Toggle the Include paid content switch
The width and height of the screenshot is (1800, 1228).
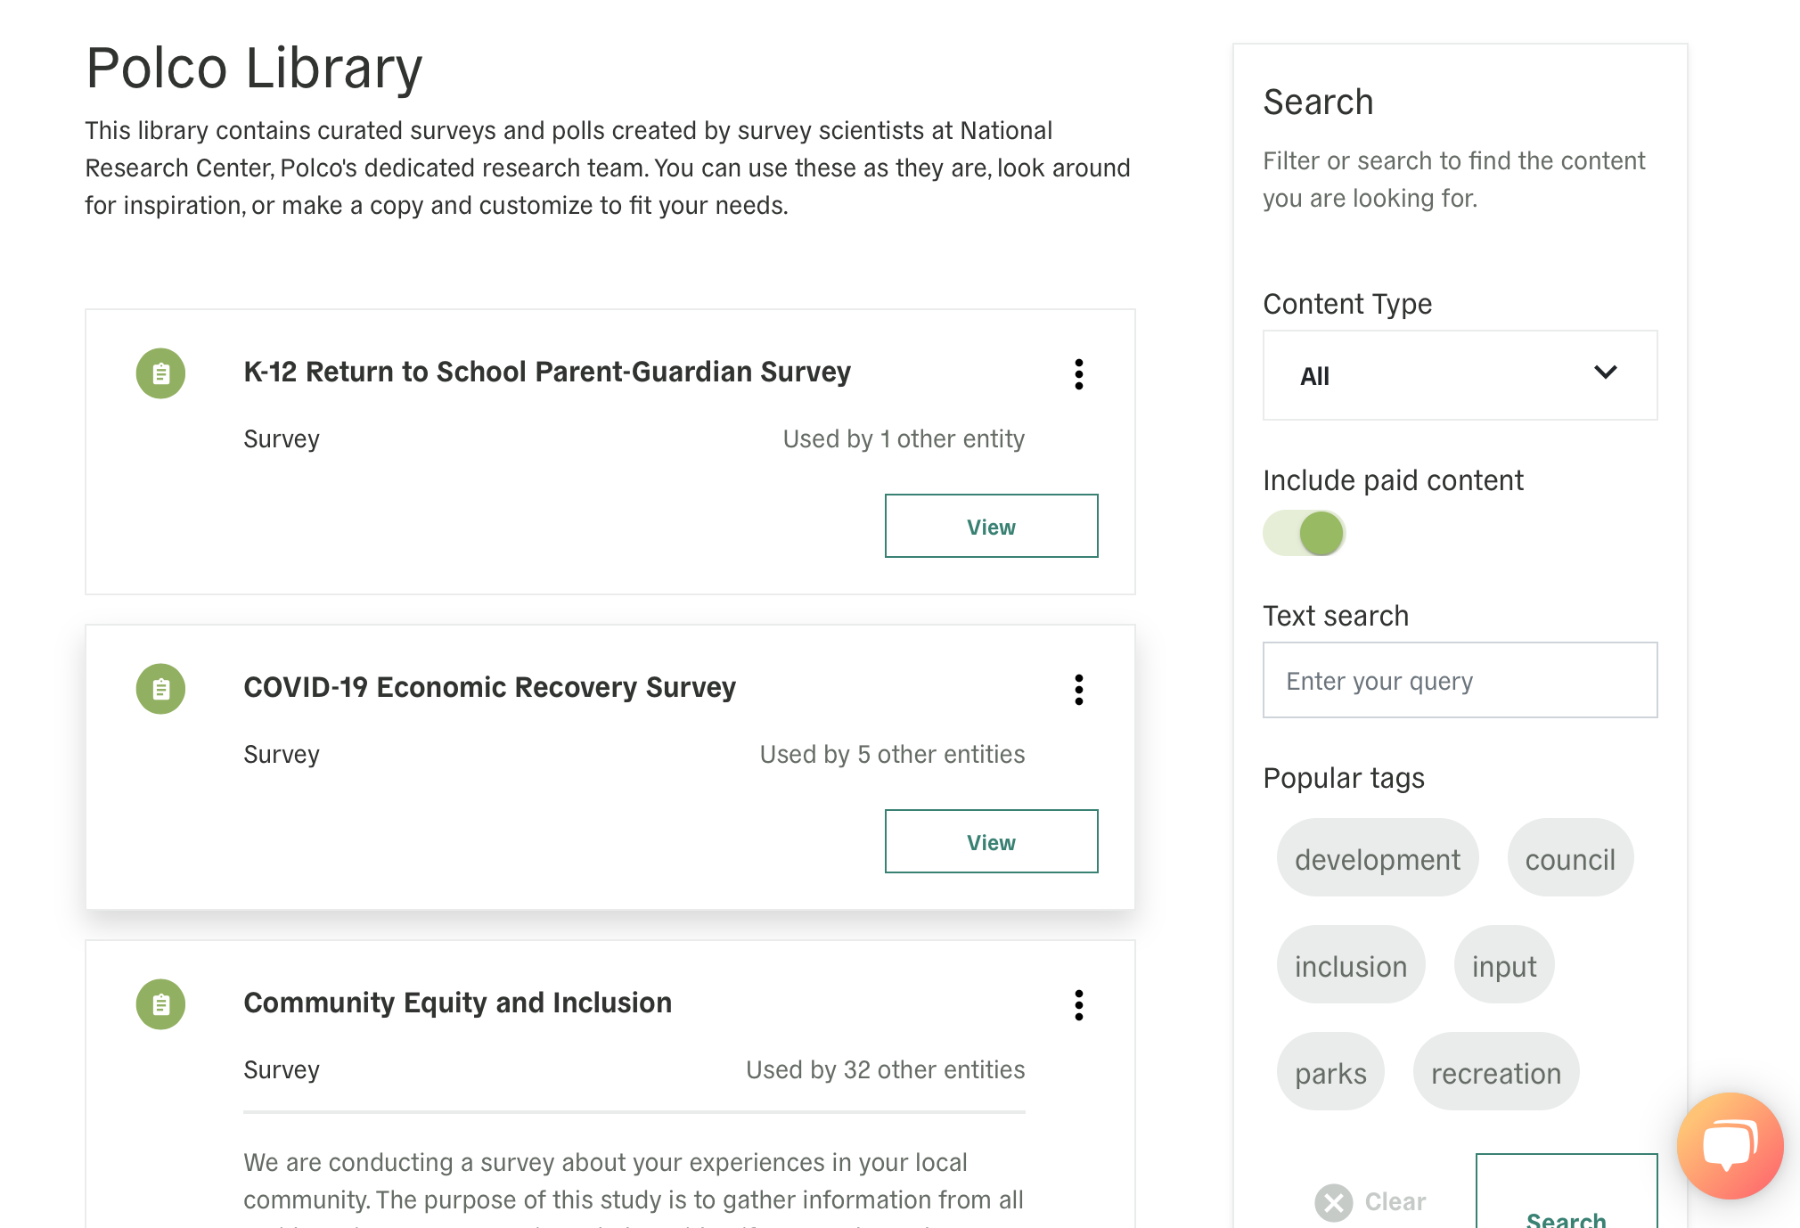(1305, 533)
